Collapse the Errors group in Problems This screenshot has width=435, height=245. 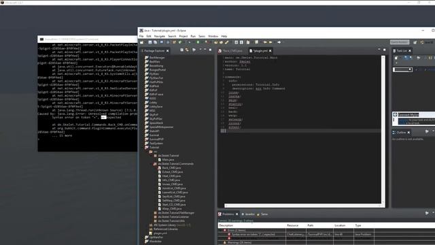(x=222, y=230)
